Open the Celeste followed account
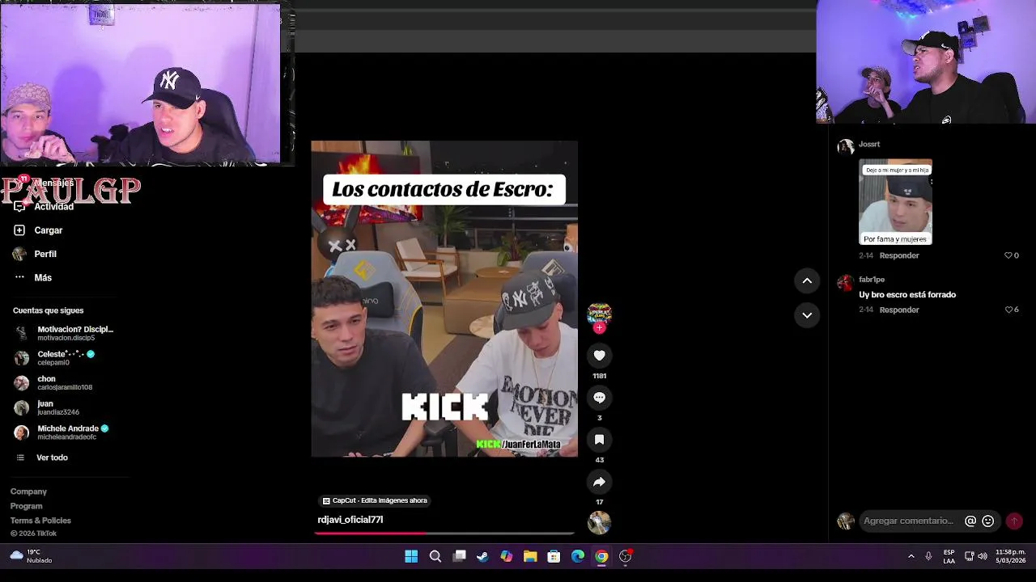1036x582 pixels. pos(55,357)
